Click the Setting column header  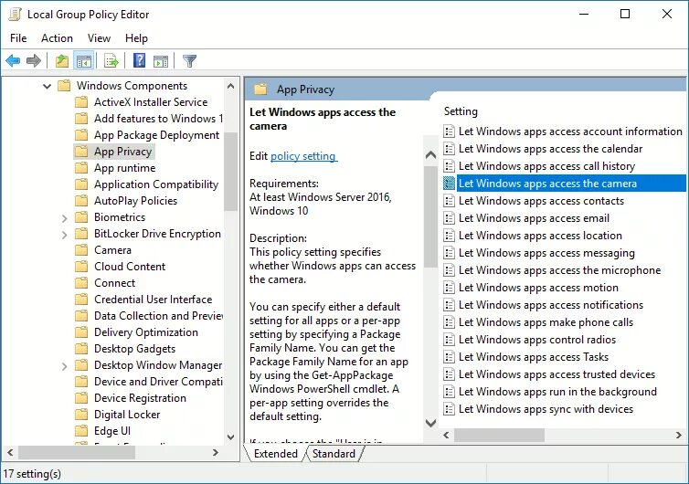(x=461, y=111)
